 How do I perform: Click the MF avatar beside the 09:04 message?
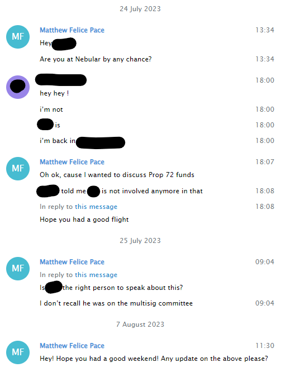tap(18, 269)
